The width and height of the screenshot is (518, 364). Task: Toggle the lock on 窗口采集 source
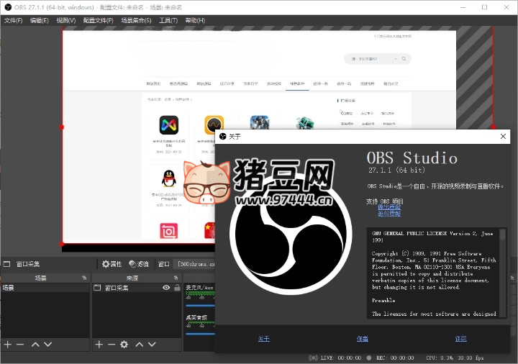[x=177, y=288]
